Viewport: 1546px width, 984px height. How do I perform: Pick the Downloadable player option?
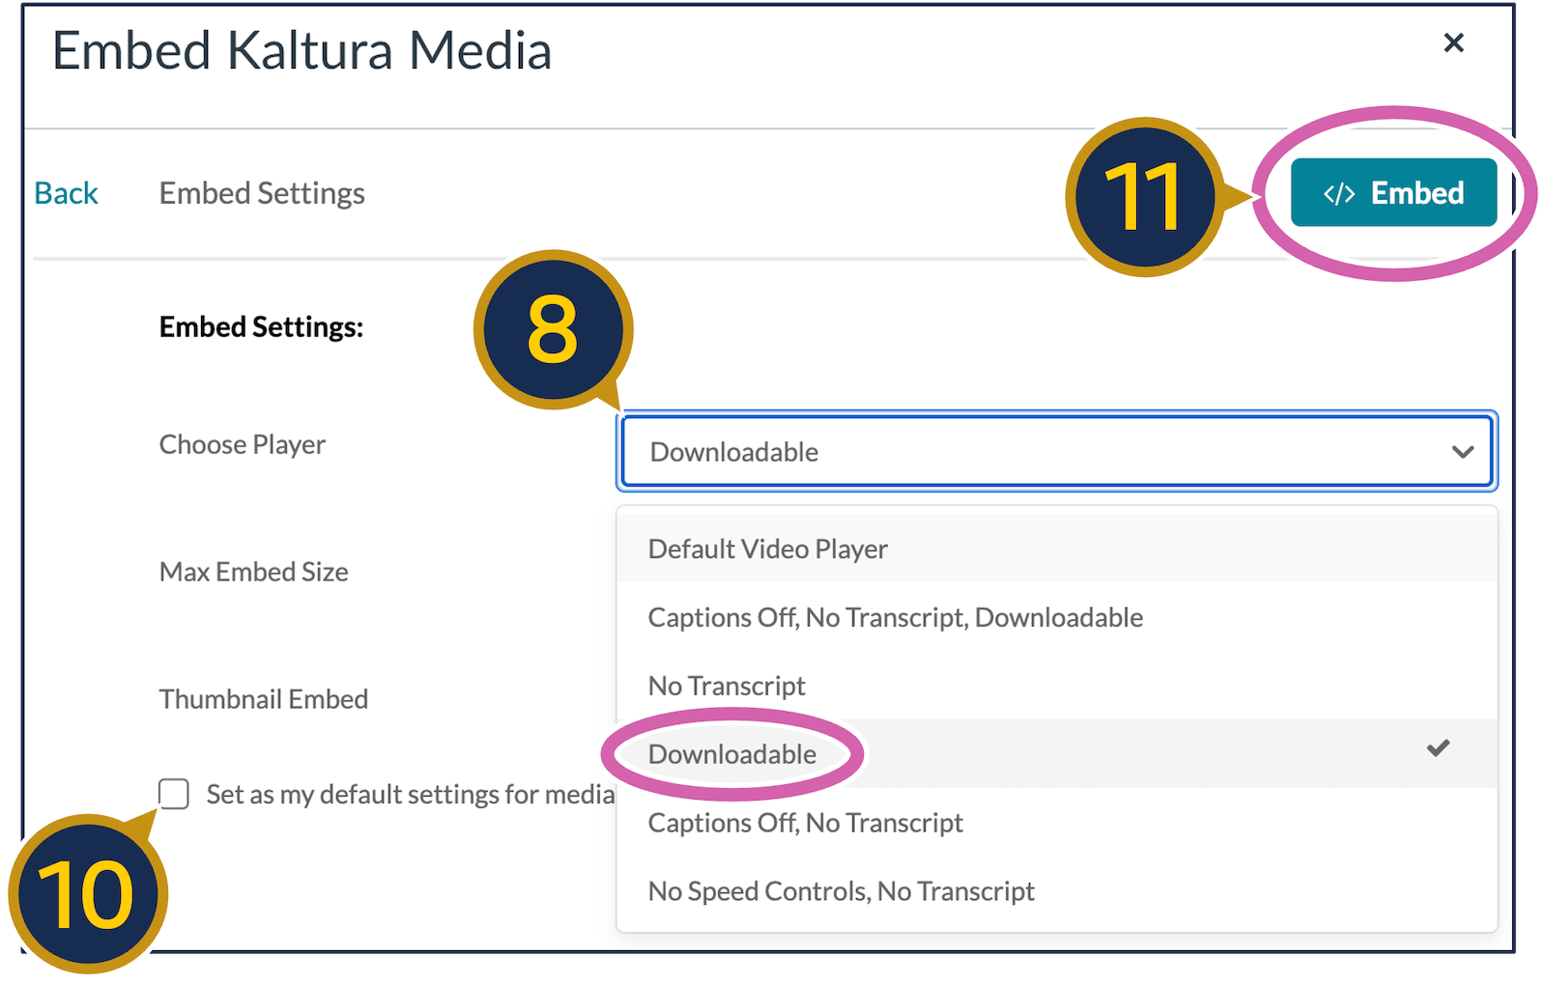click(1057, 753)
